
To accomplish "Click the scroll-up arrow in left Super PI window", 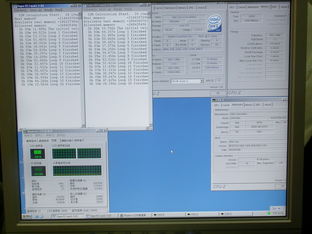I will [x=80, y=14].
